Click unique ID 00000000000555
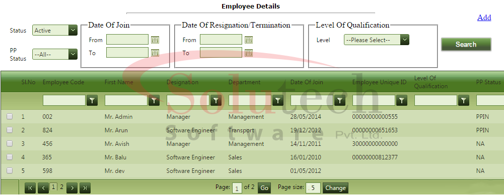Screen dimensions: 504x196 coord(375,117)
